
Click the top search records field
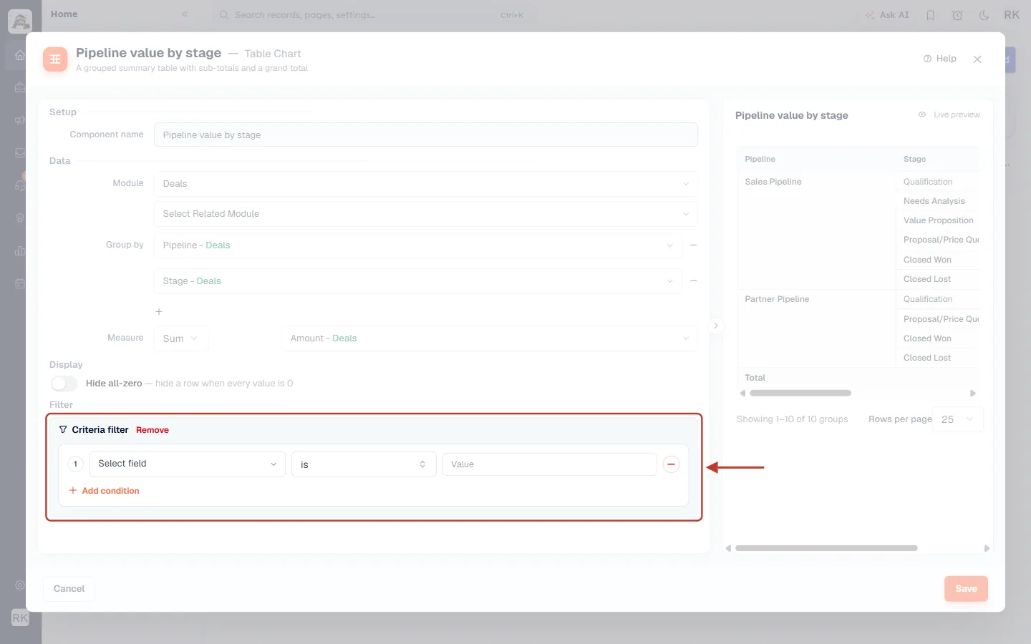372,15
